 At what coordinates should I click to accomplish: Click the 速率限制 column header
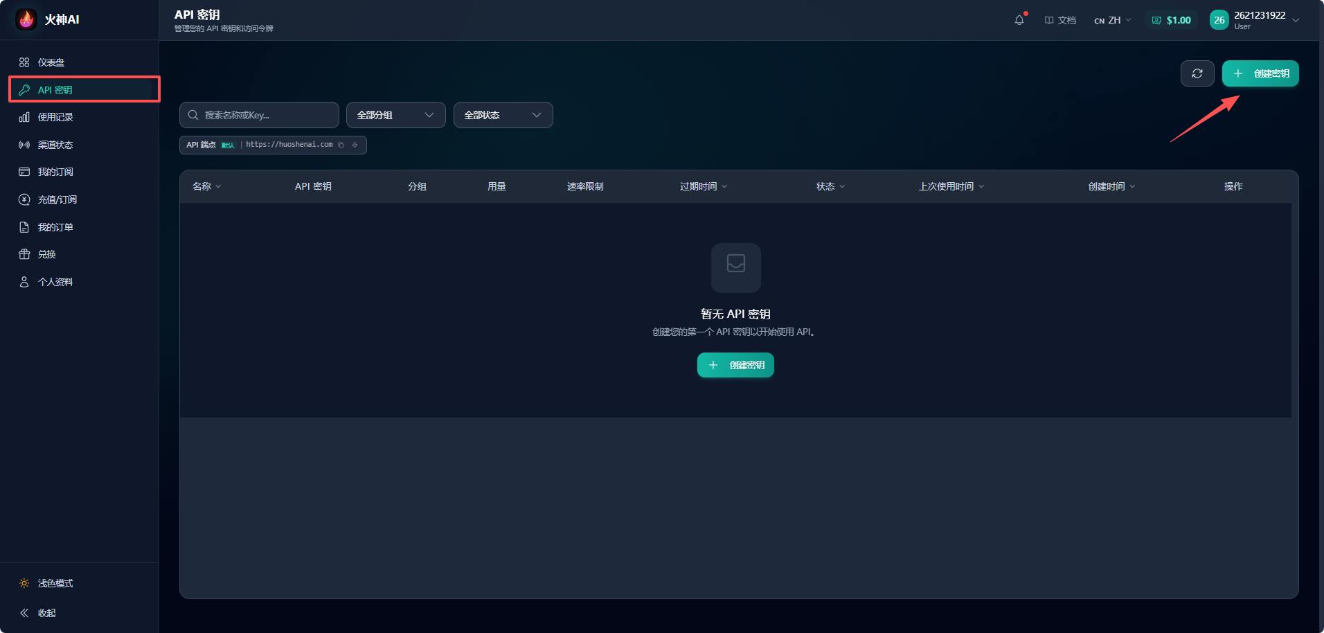585,186
